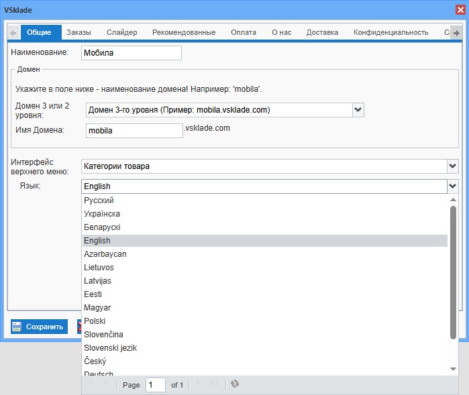The height and width of the screenshot is (395, 469).
Task: Open the Оплата tab
Action: [243, 32]
